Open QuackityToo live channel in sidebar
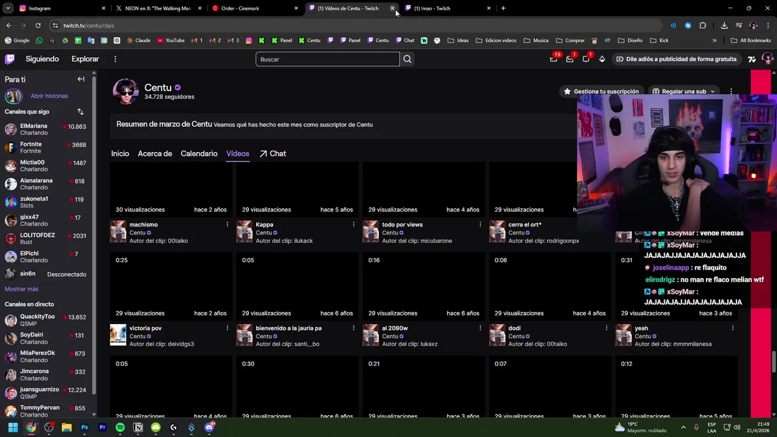 (x=46, y=320)
